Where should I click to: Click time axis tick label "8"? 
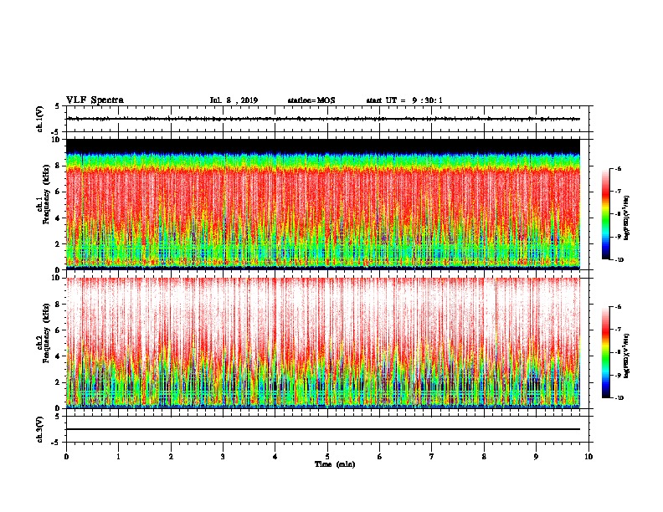pyautogui.click(x=484, y=457)
